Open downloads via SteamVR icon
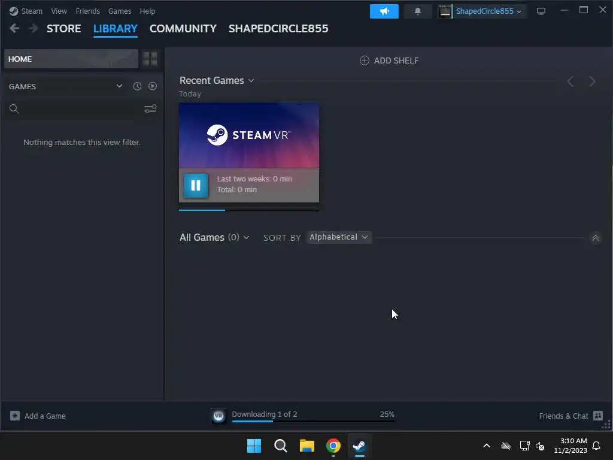This screenshot has width=613, height=460. point(218,416)
